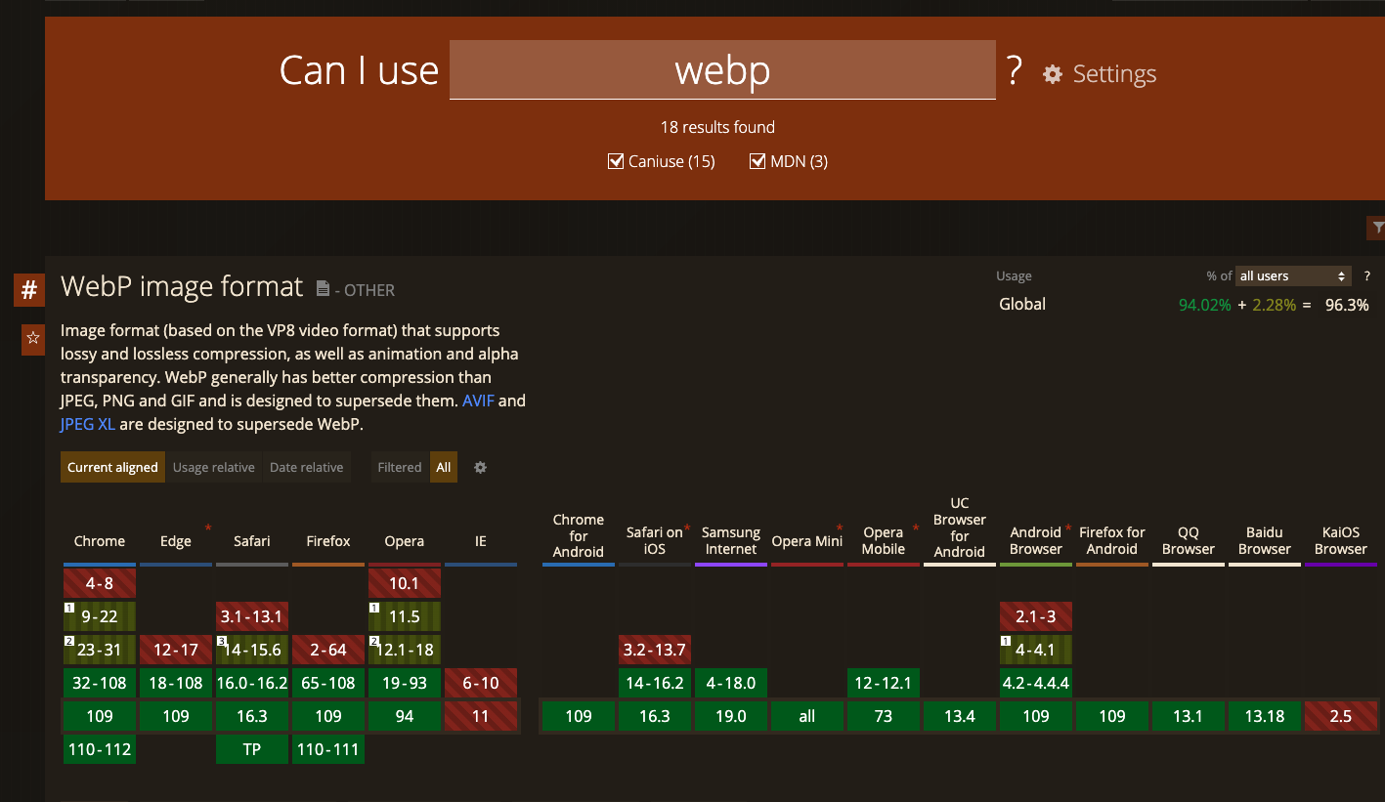Click the Opera Mobile column header

click(x=884, y=540)
